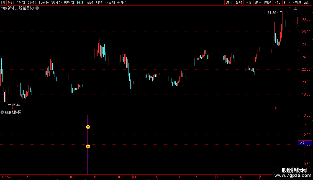
Task: Add stock via +自选 button
Action: (297, 2)
